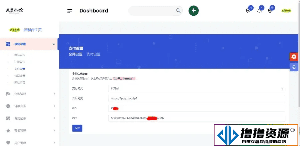The height and width of the screenshot is (146, 300).
Task: Click the KEY input field
Action: [197, 118]
